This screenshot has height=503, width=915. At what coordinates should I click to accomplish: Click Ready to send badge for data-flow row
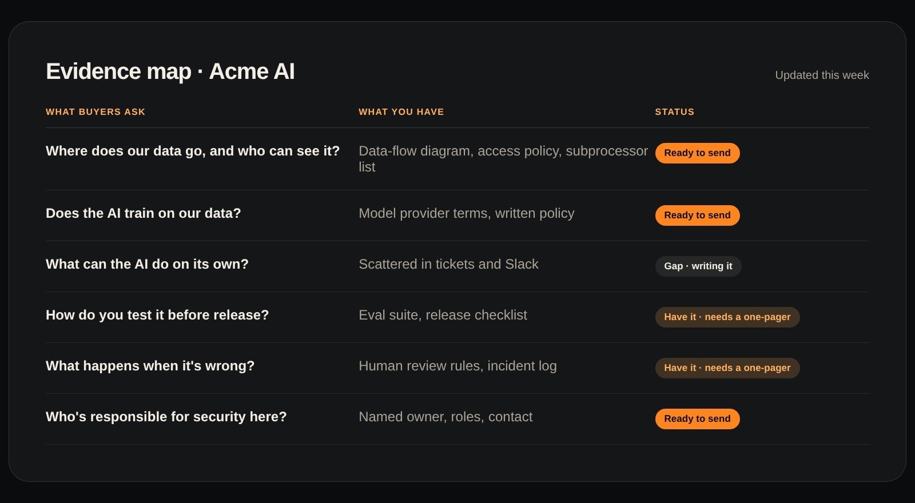(697, 153)
